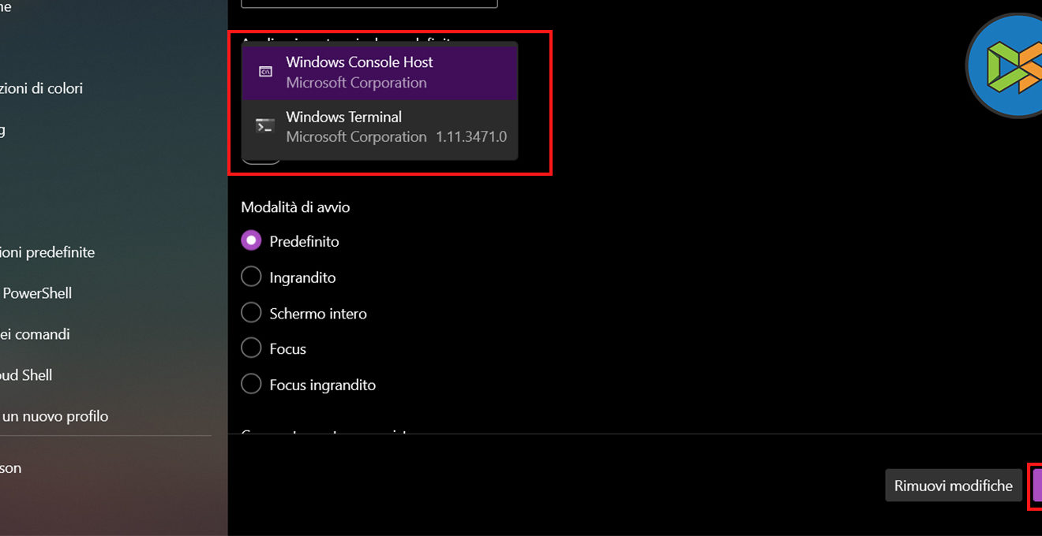This screenshot has width=1042, height=536.
Task: Choose Schermo intero launch mode
Action: (x=251, y=313)
